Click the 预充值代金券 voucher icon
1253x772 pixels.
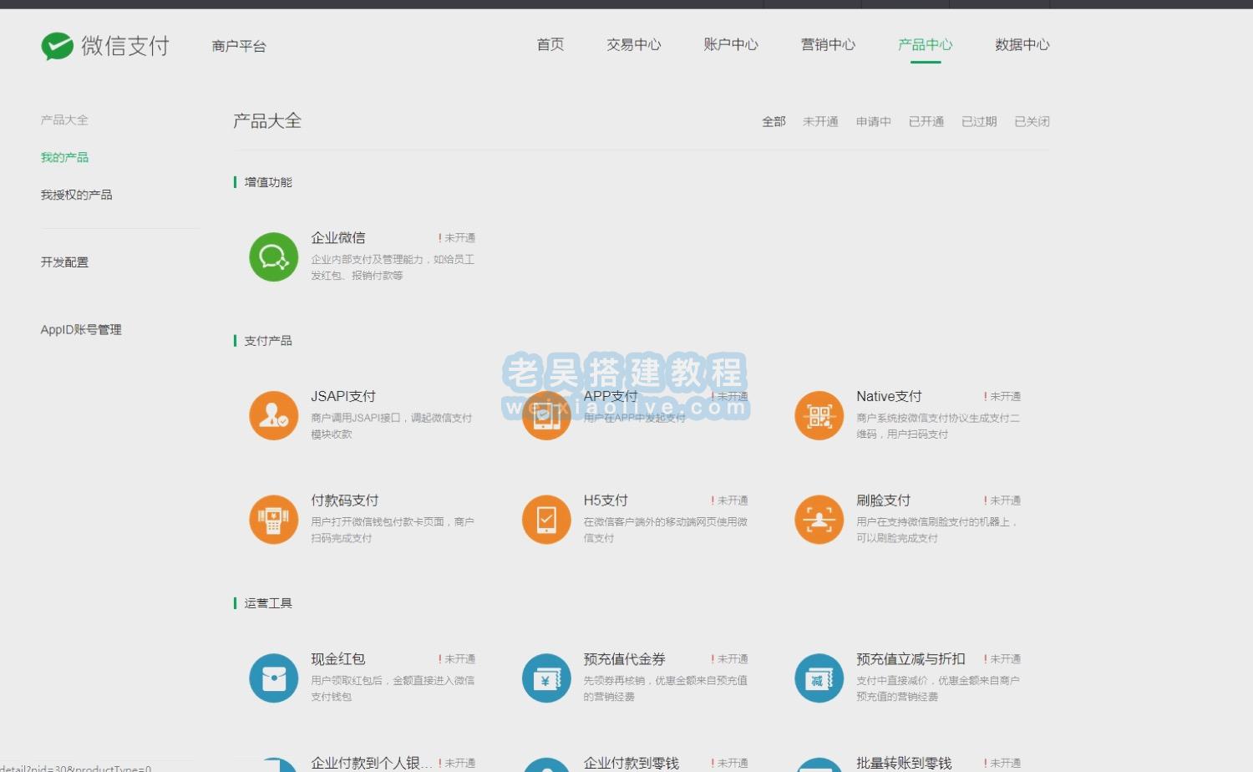(545, 678)
